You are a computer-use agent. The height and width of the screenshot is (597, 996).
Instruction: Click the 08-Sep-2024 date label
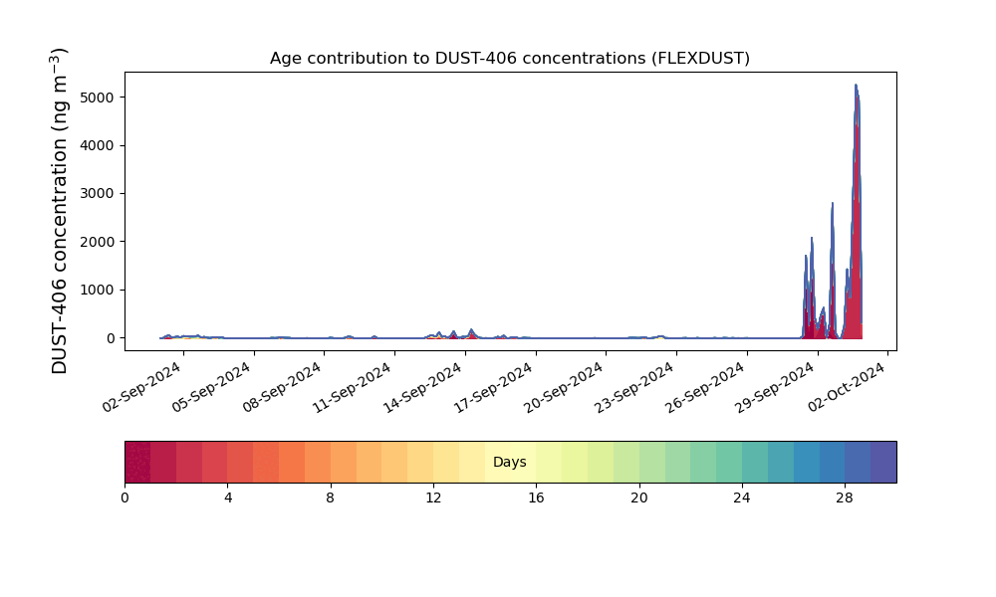point(282,388)
